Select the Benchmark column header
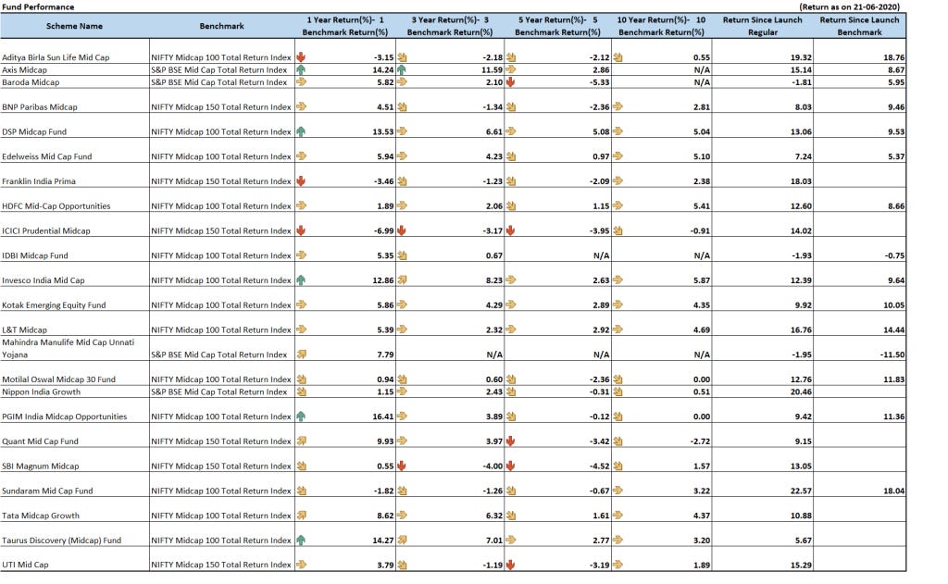 (x=222, y=26)
